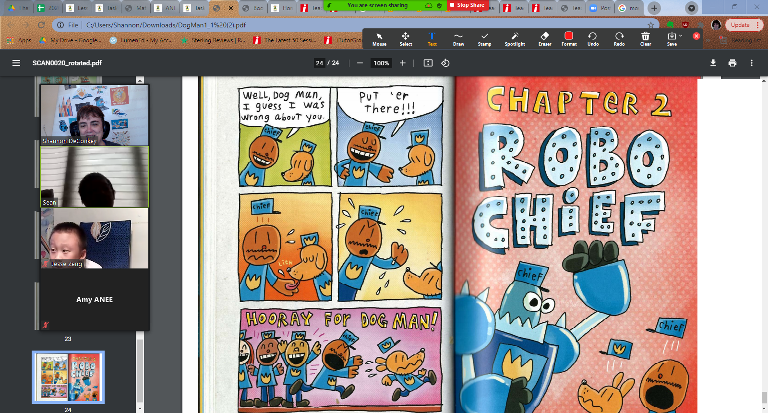Open iTutorGroup bookmark
The image size is (768, 413).
coord(343,40)
